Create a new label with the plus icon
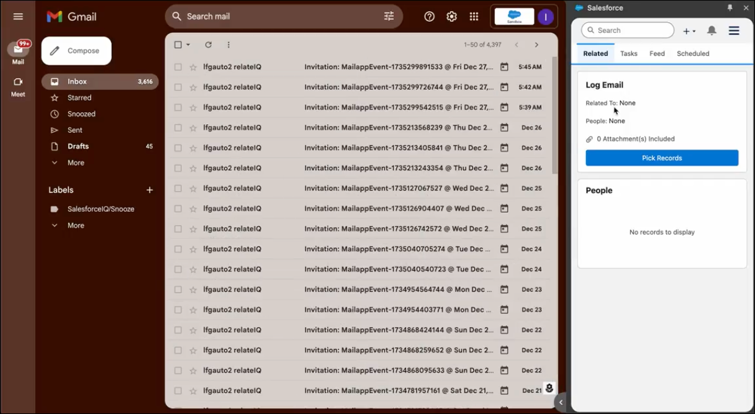 pyautogui.click(x=149, y=190)
